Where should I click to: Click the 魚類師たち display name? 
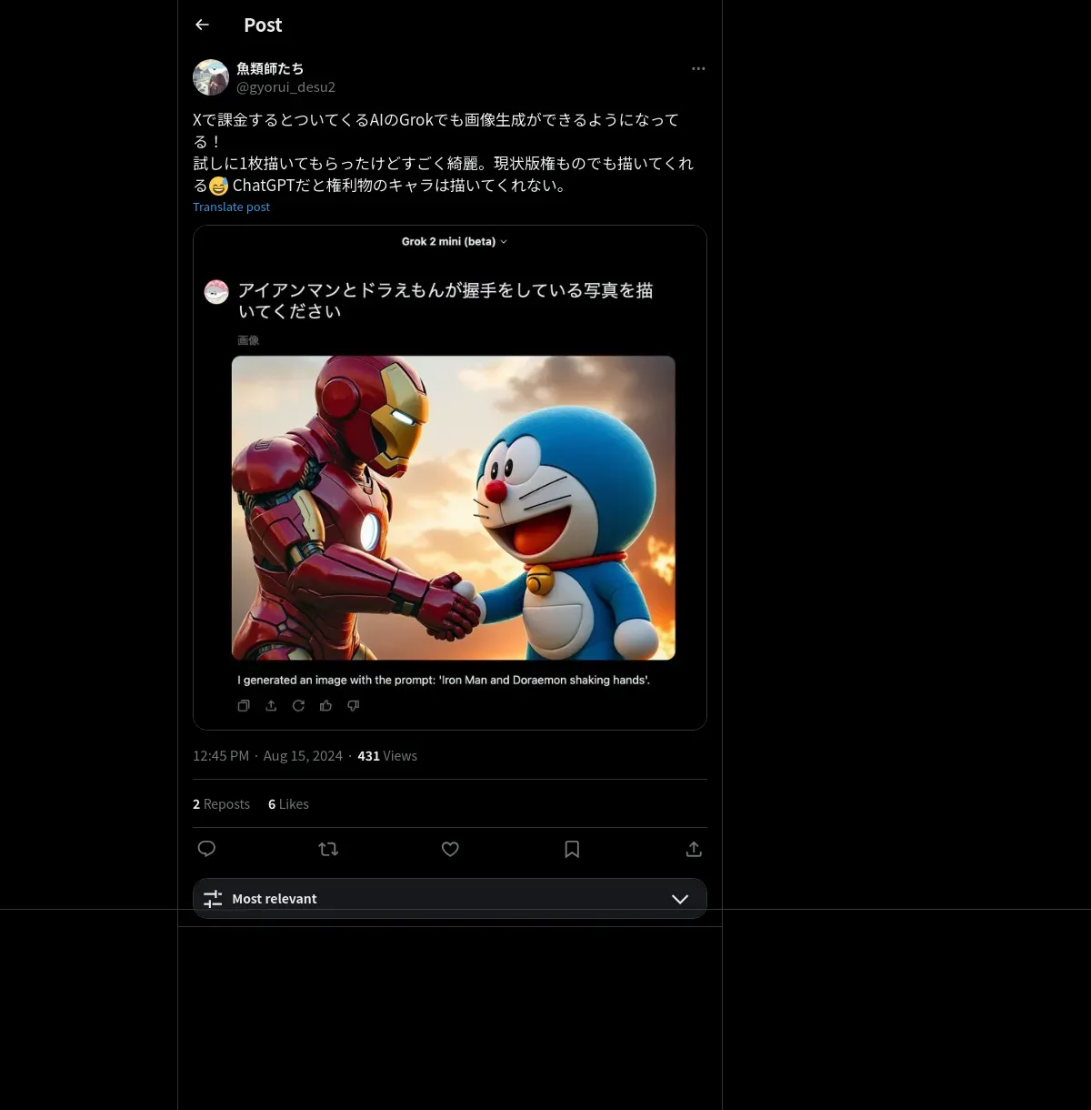point(270,68)
